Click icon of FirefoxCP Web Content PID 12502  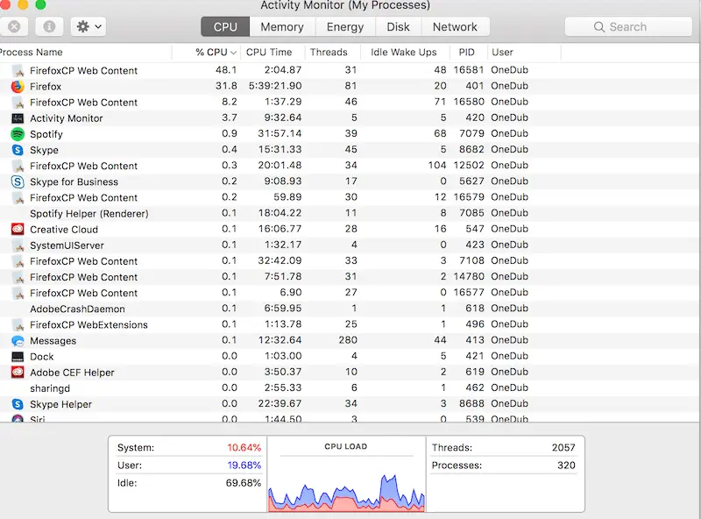pyautogui.click(x=18, y=166)
